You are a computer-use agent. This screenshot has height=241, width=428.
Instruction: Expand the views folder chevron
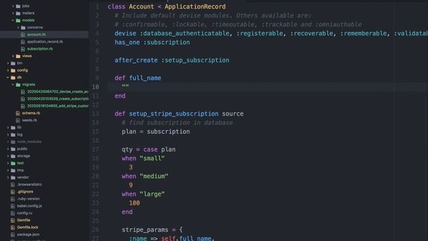[x=13, y=56]
